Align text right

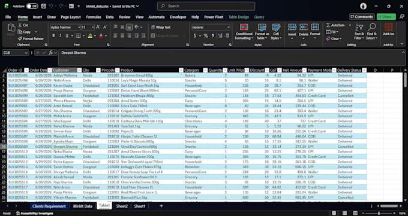tap(129, 35)
